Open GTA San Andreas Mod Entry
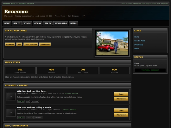This screenshot has width=171, height=128. (121, 94)
